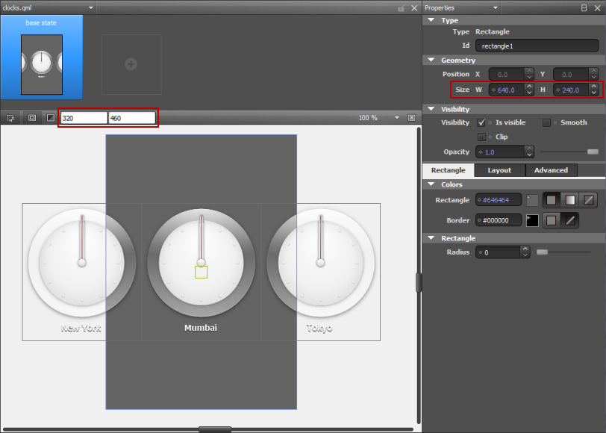Viewport: 606px width, 433px height.
Task: Click the Size H field showing 240.0
Action: (x=571, y=90)
